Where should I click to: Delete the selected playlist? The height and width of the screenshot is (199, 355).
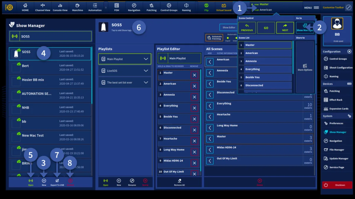coord(145,182)
